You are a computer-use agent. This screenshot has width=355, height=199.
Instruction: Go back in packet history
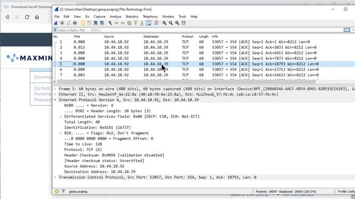[x=116, y=23]
